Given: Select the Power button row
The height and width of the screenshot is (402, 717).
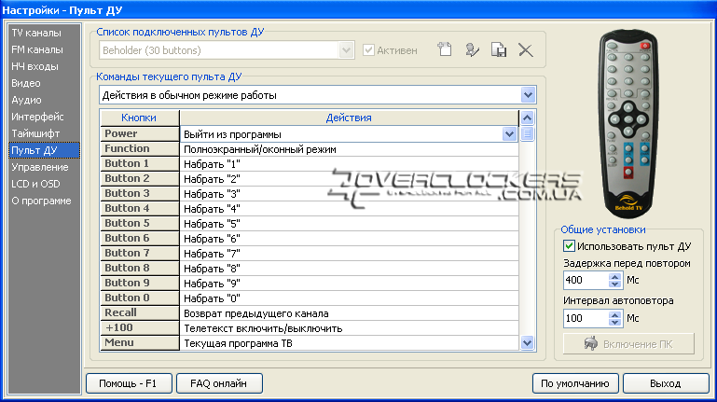Looking at the screenshot, I should pos(140,133).
